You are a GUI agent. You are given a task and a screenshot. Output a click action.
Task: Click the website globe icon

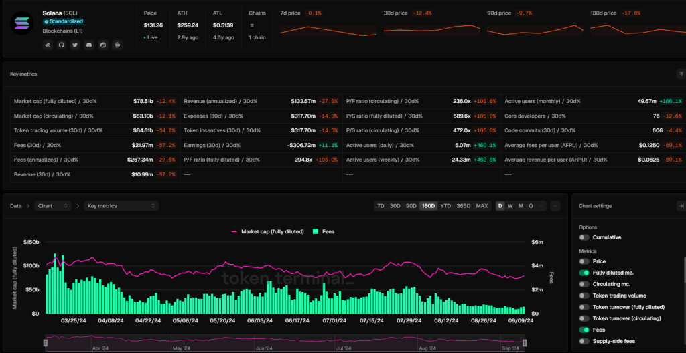117,45
